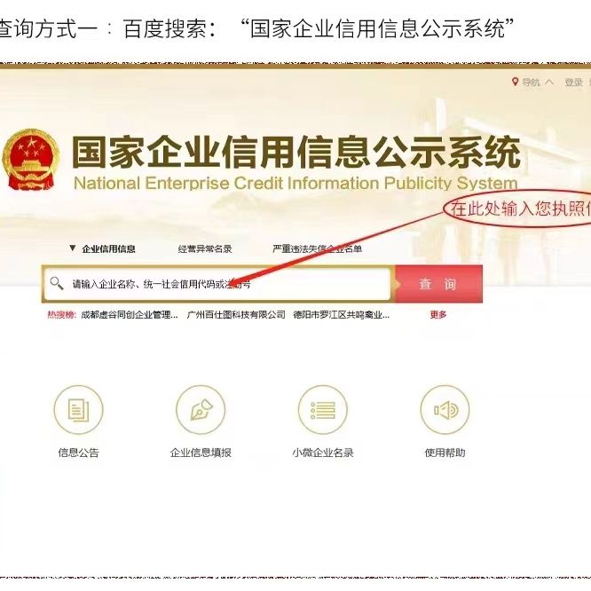Click the National Enterprise Credit Information Publicity System subtitle
The image size is (591, 591).
(295, 183)
